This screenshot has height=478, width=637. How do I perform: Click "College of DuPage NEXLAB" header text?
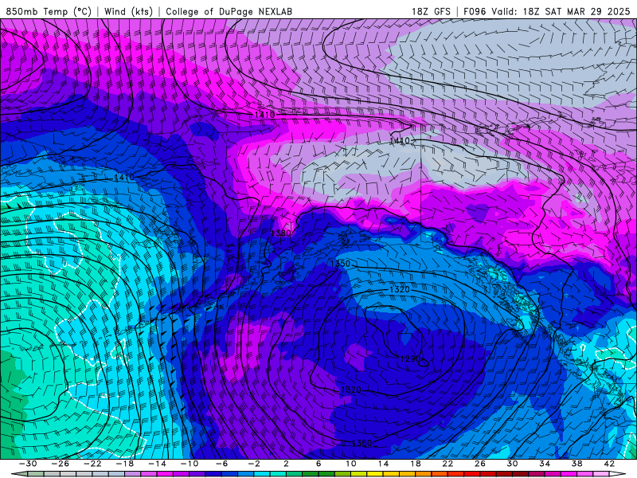(229, 11)
